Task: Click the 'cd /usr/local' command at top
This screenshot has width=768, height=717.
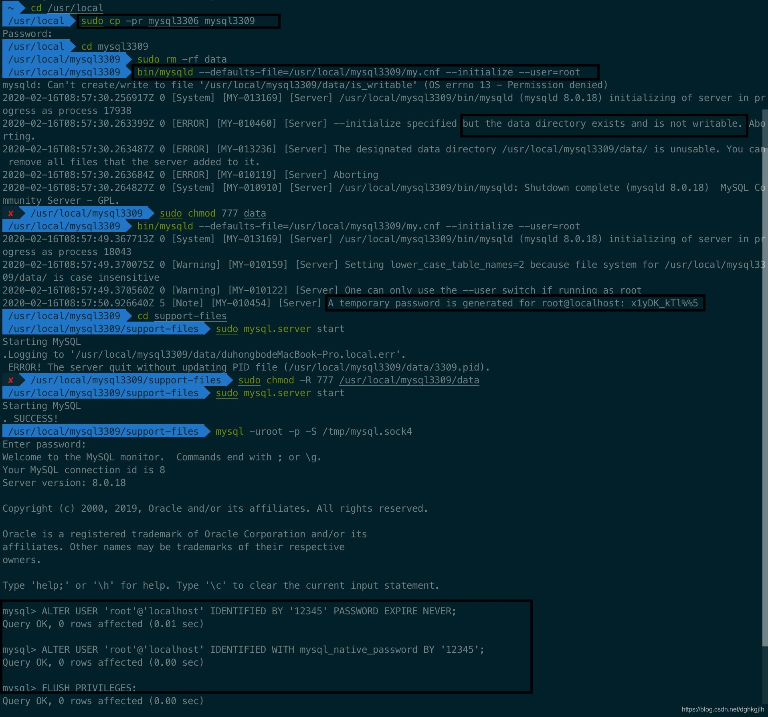Action: point(67,8)
